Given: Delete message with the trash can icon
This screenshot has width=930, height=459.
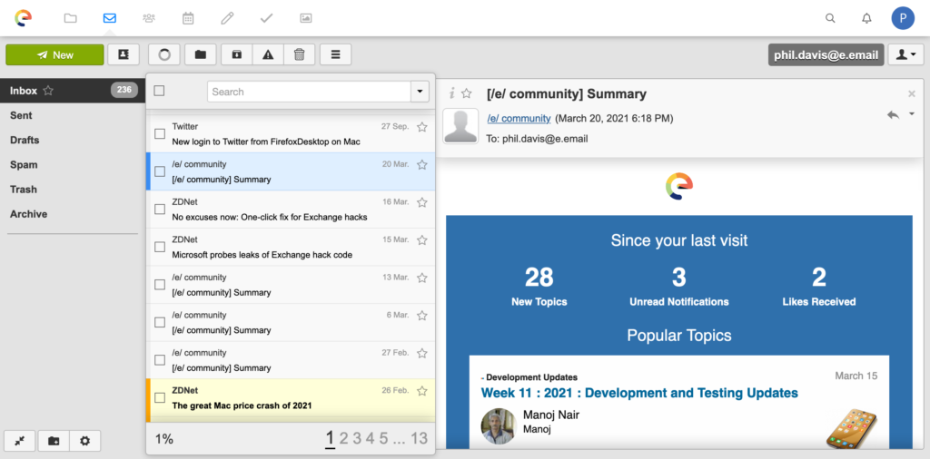Looking at the screenshot, I should 300,54.
